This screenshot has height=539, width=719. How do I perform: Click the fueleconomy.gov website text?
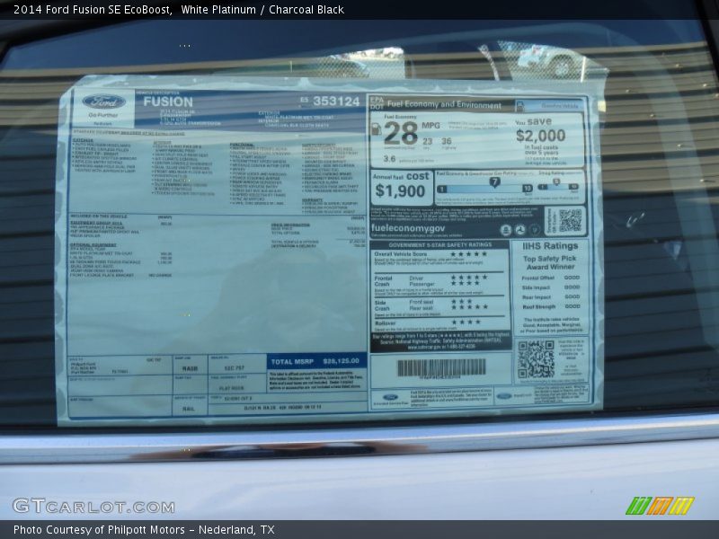coord(408,228)
